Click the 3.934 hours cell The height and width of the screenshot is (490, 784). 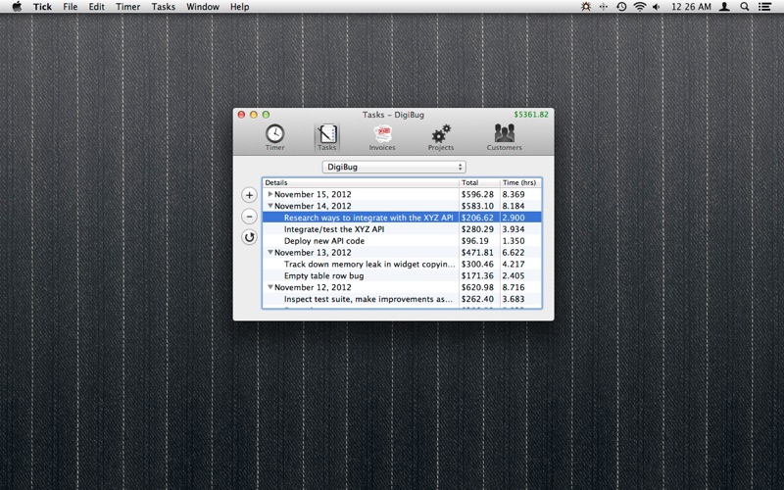tap(514, 229)
